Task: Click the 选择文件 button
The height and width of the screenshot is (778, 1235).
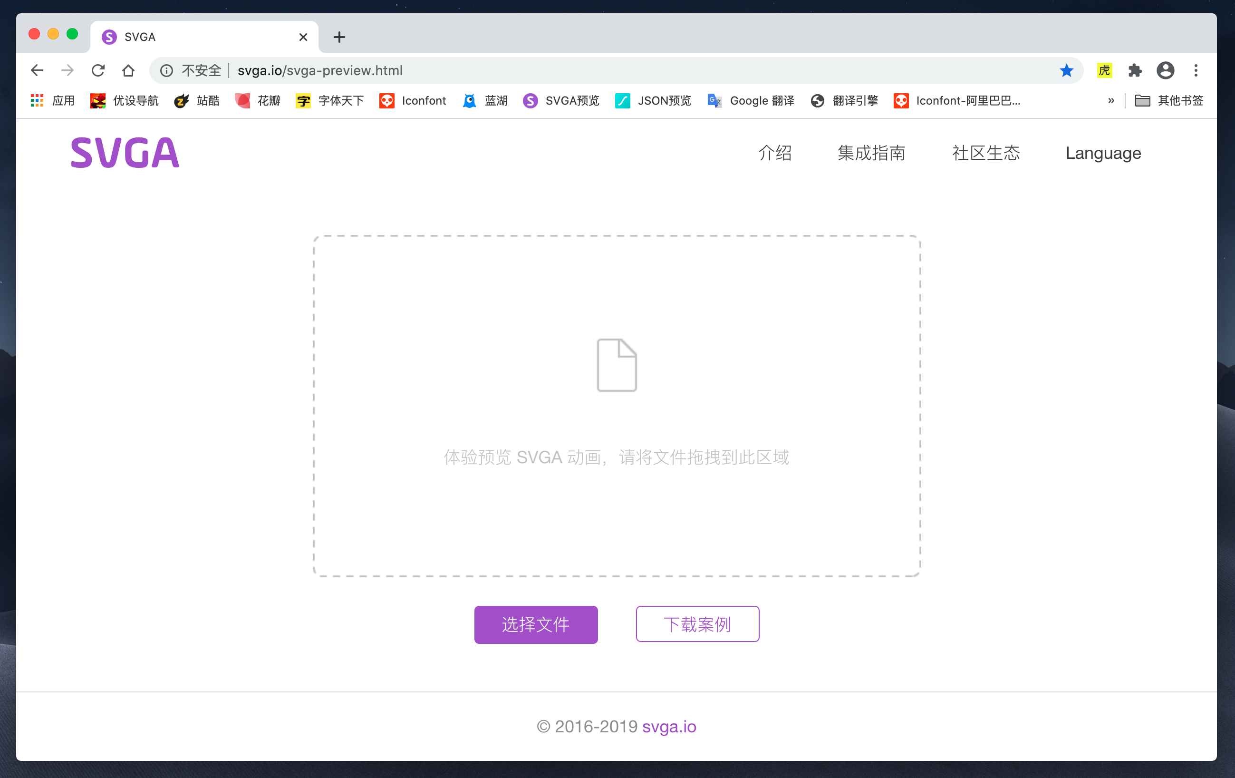Action: (x=535, y=624)
